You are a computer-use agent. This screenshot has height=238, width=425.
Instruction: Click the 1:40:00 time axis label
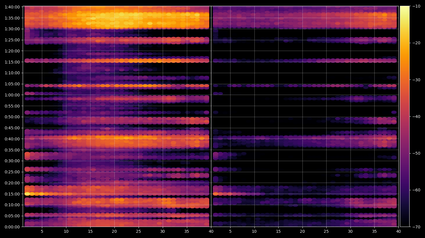[12, 7]
